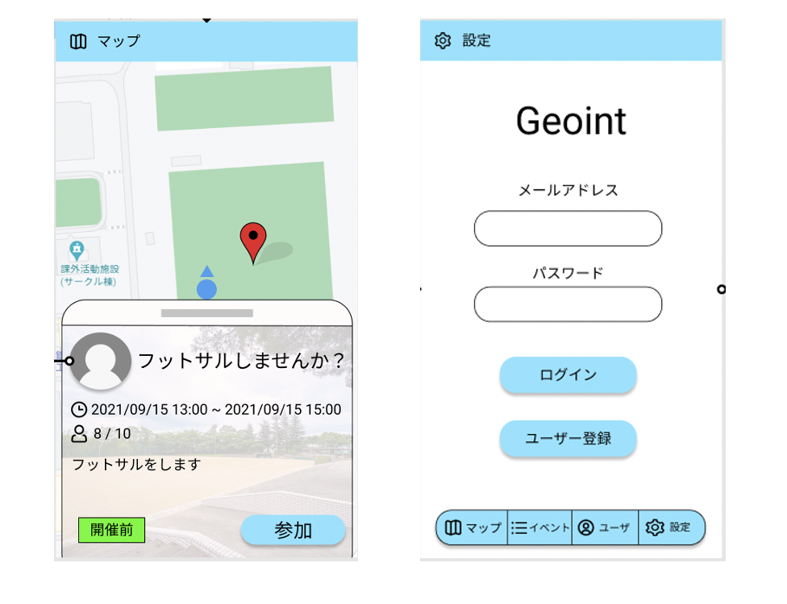Click the bottom sheet's grey drag handle
This screenshot has height=604, width=787.
206,312
